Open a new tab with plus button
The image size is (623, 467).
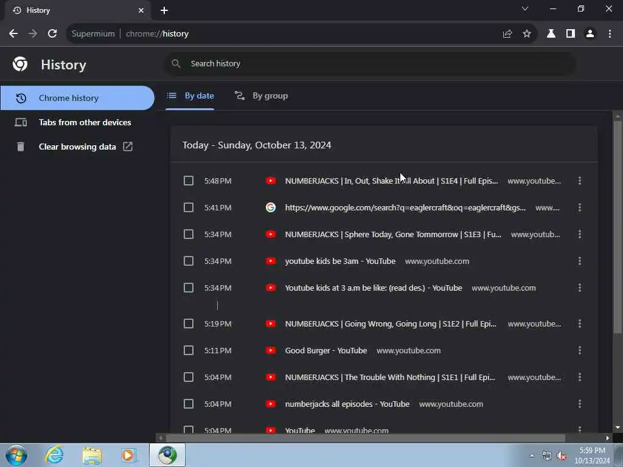click(x=164, y=10)
